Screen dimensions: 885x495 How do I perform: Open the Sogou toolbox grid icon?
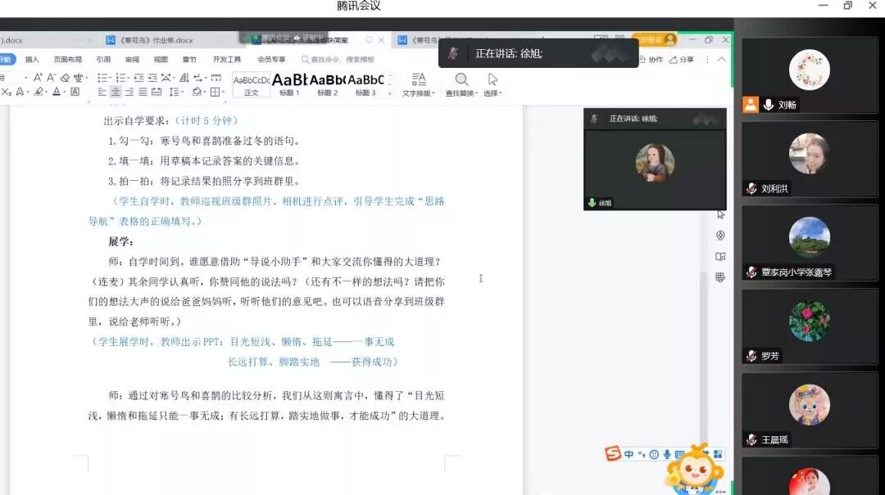tap(718, 454)
